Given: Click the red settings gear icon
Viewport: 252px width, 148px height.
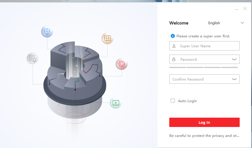Looking at the screenshot, I should coord(121,64).
